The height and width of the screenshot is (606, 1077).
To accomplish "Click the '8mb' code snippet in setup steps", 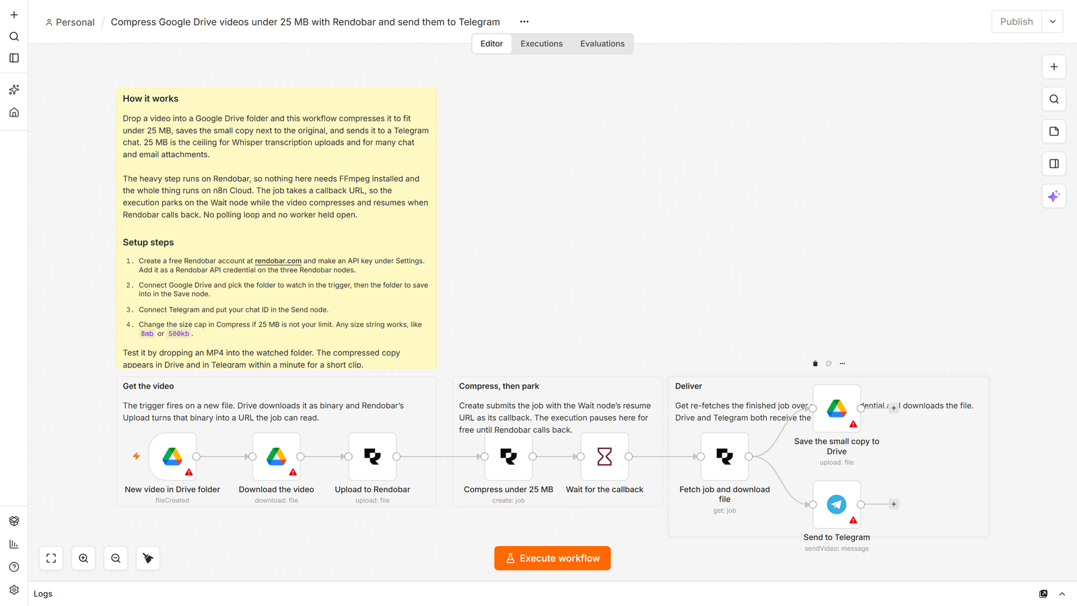I will [x=147, y=334].
